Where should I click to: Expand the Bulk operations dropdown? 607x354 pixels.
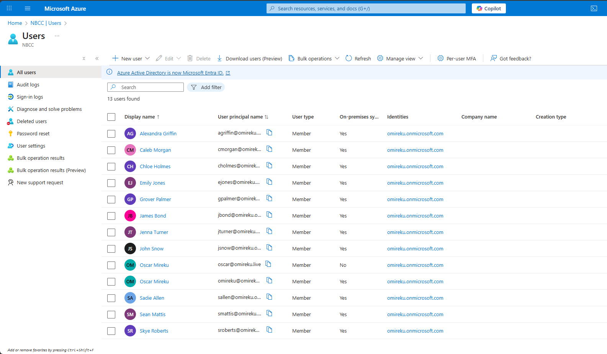(337, 58)
